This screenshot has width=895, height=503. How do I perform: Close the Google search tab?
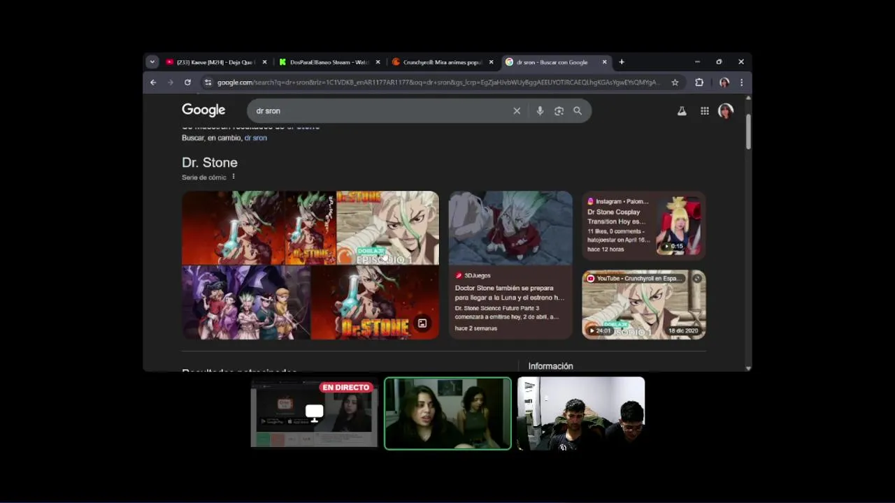(604, 62)
